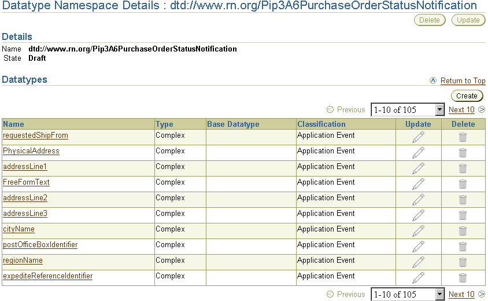Click Application Event in cityName row

pyautogui.click(x=326, y=229)
